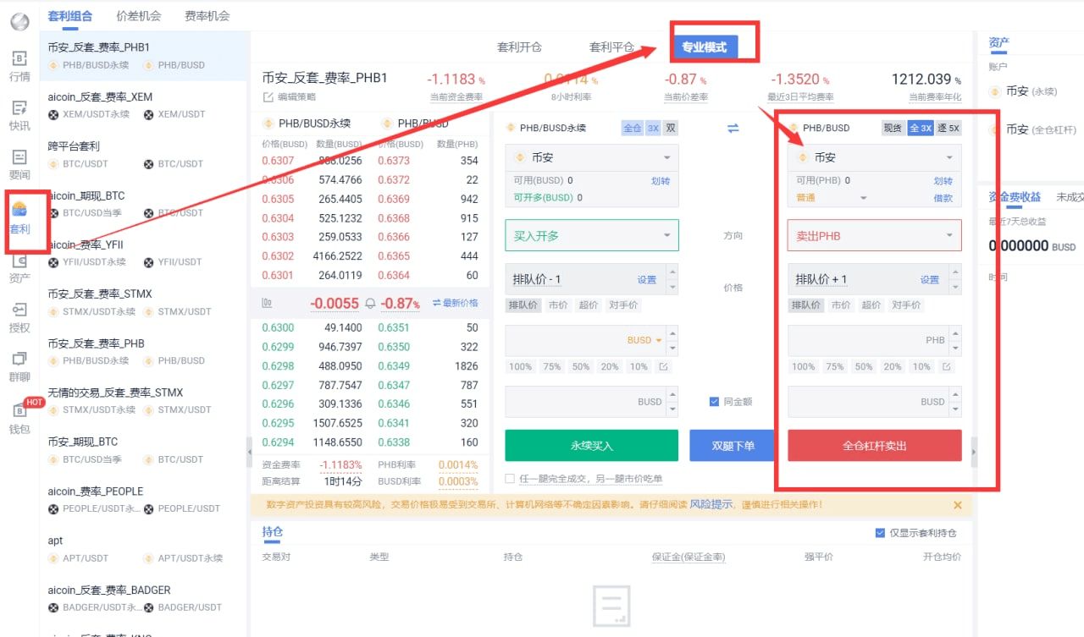Toggle 双 dual-side mode on perpetual leg
The width and height of the screenshot is (1084, 637).
click(671, 128)
